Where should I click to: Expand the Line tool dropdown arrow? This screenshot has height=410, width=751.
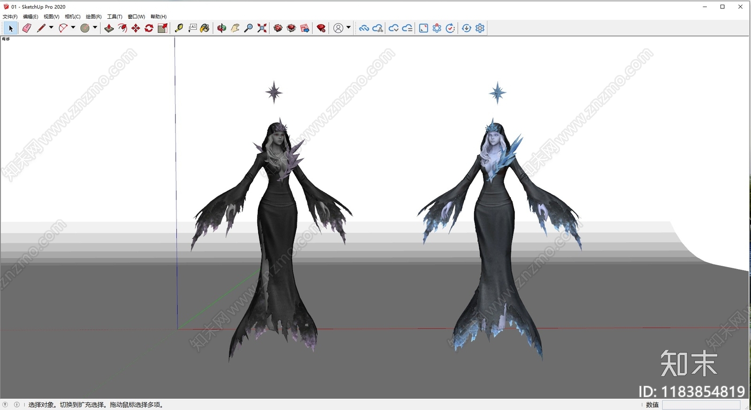pos(51,28)
